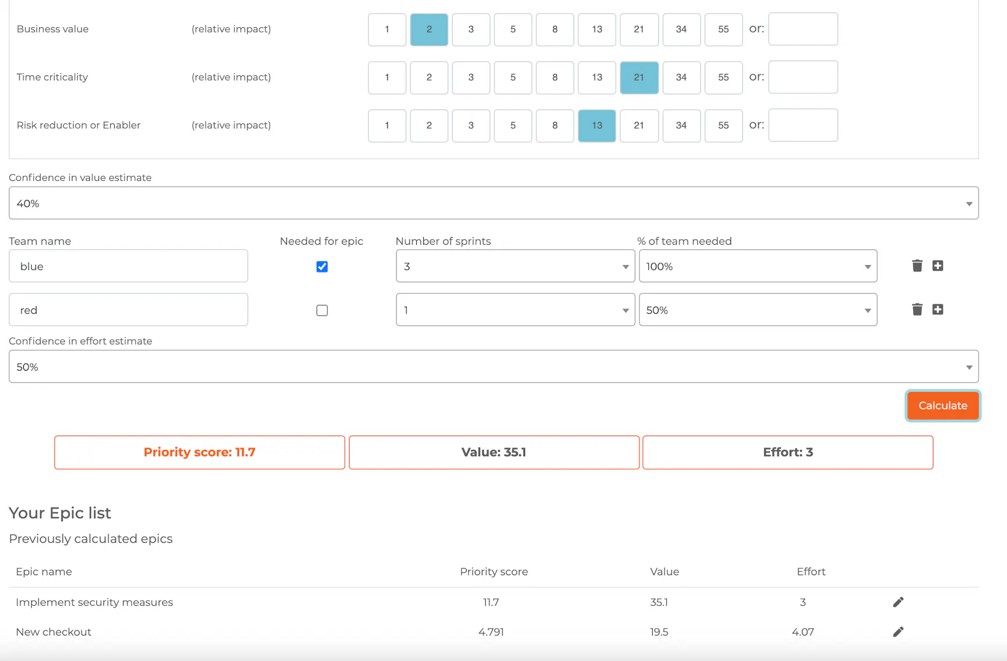
Task: Check Needed for epic for red team
Action: 322,310
